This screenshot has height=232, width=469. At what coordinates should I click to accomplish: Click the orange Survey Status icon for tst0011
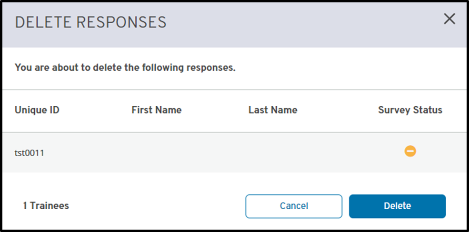[410, 151]
